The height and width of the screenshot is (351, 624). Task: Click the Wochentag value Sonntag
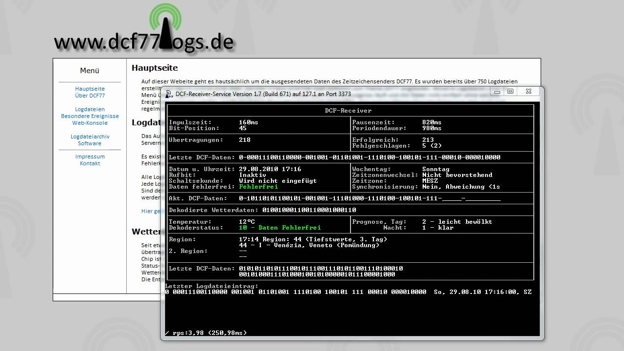pyautogui.click(x=436, y=169)
